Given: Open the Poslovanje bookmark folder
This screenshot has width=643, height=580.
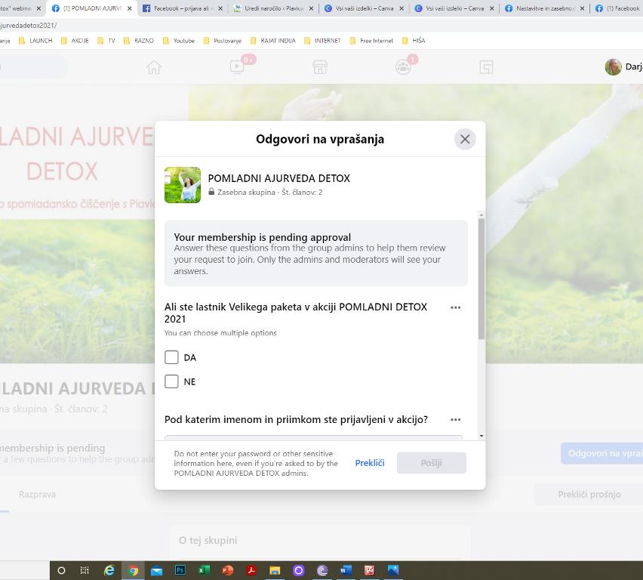Looking at the screenshot, I should tap(223, 41).
